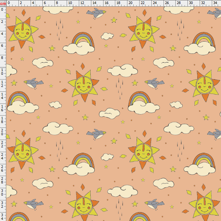This screenshot has height=221, width=221.
Task: Click the 18 mark on the vertical ruler
Action: coord(2,120)
